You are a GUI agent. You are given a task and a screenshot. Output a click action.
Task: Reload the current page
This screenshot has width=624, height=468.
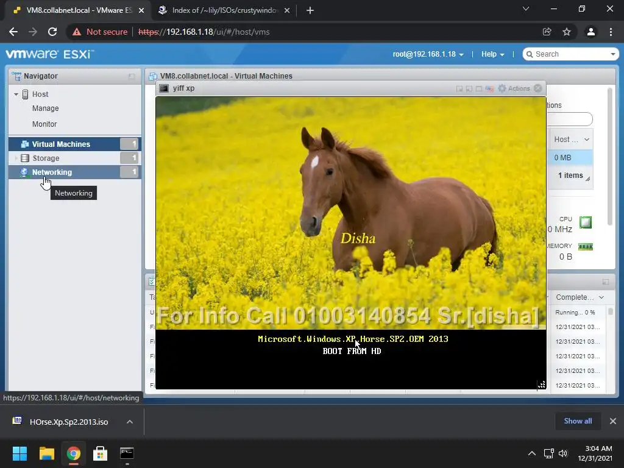[x=52, y=32]
